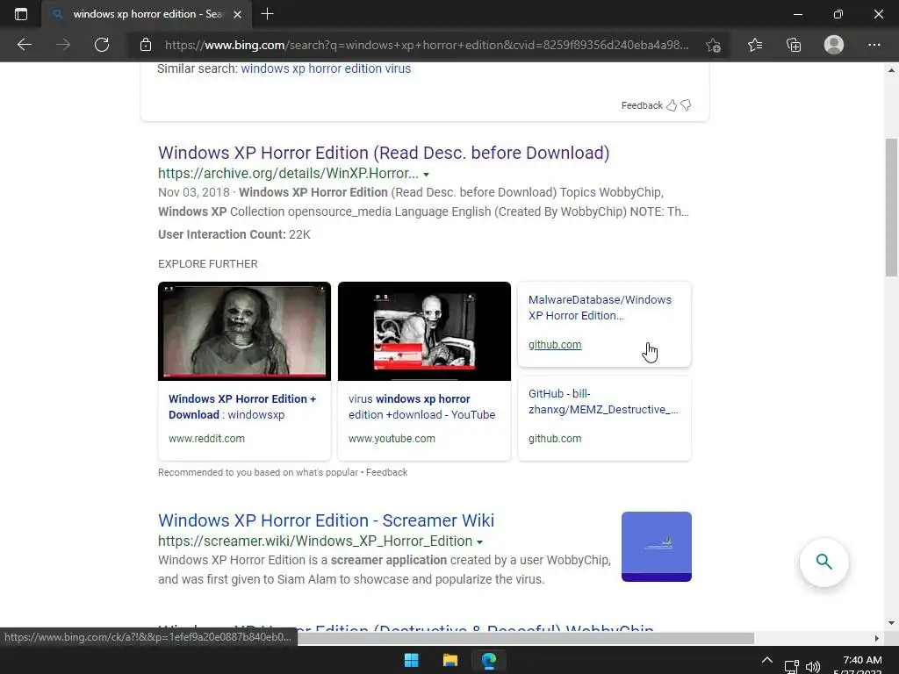
Task: Expand archive.org URL dropdown arrow
Action: [426, 175]
